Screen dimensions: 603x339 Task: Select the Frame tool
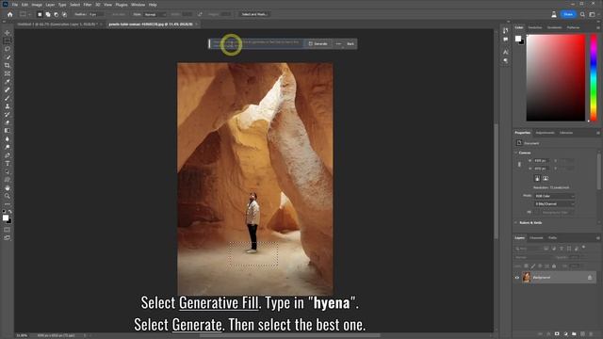tap(8, 73)
